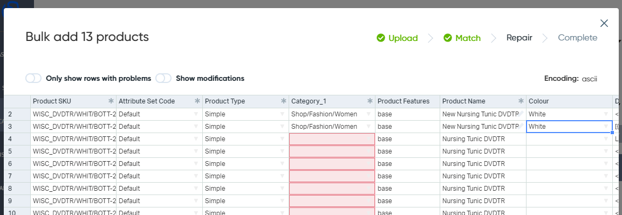Image resolution: width=622 pixels, height=215 pixels.
Task: Select the Upload step label
Action: coord(403,38)
